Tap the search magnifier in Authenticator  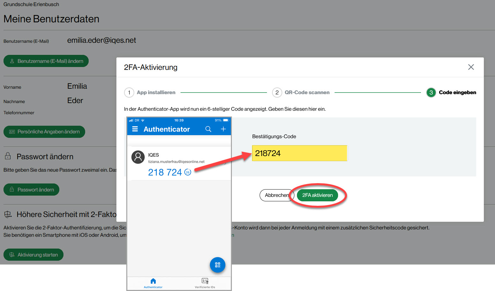(x=208, y=129)
